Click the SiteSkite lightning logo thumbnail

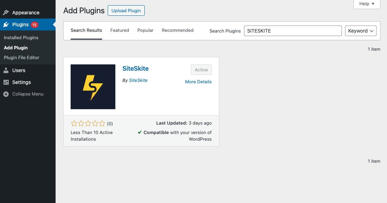tap(93, 87)
